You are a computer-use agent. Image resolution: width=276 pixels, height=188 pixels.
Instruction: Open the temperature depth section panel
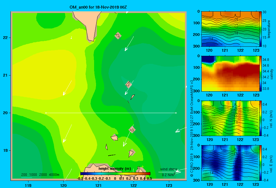click(230, 29)
